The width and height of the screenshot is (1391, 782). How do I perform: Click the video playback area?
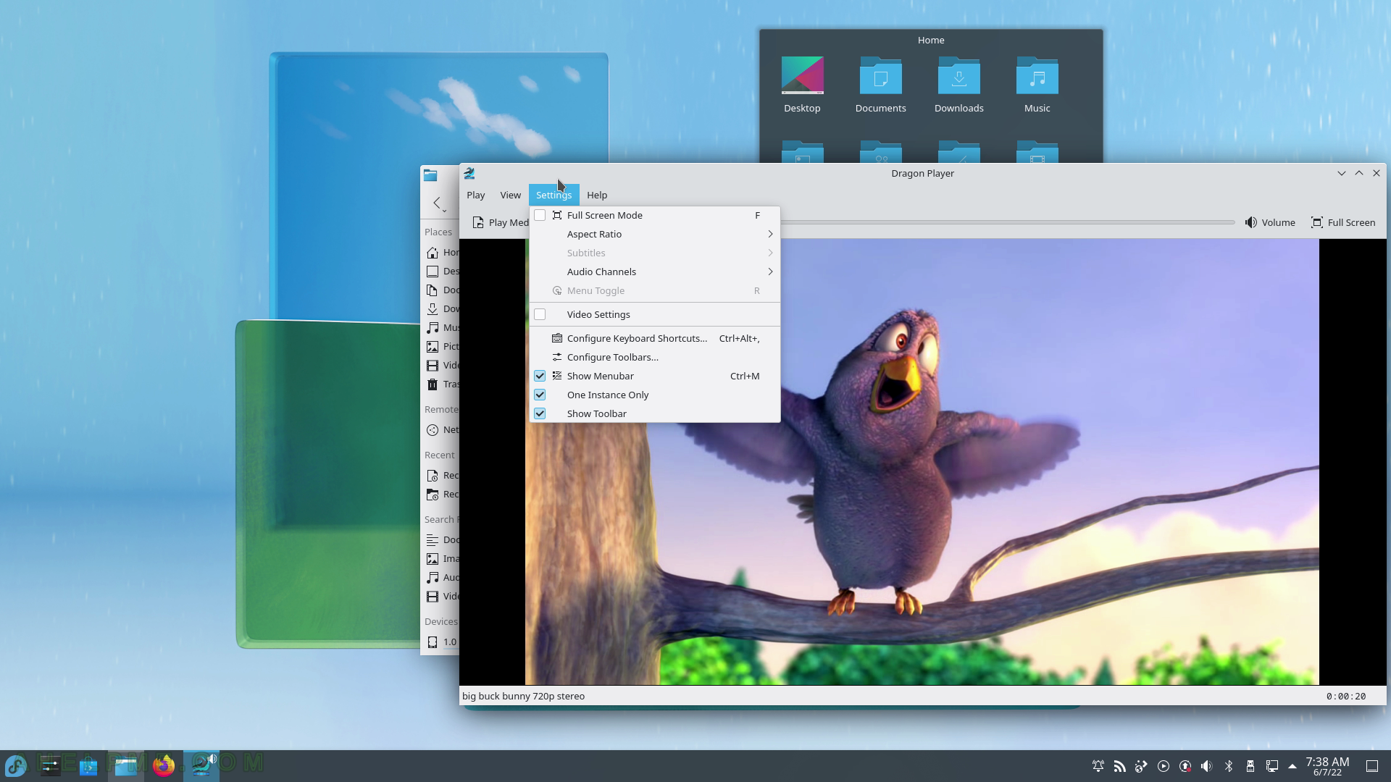pyautogui.click(x=922, y=462)
